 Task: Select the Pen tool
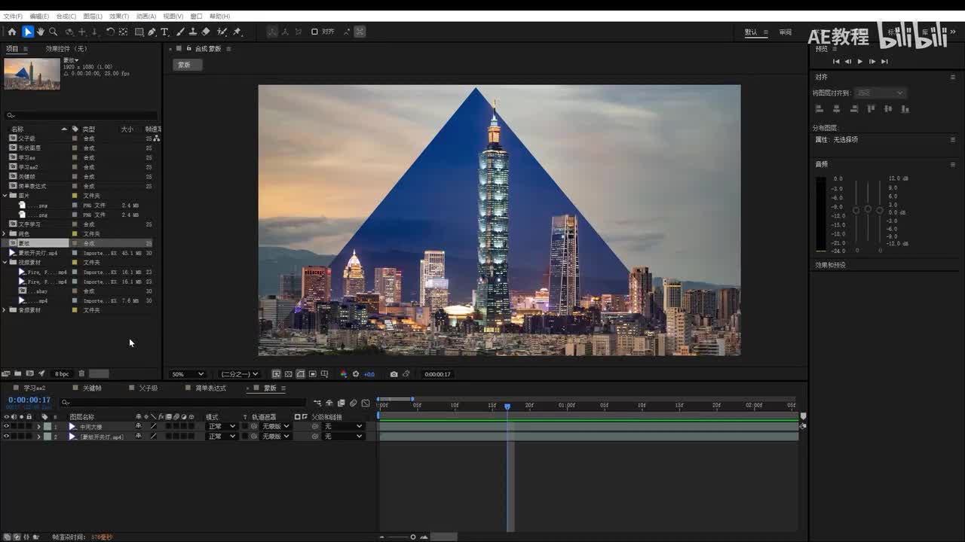click(x=152, y=32)
